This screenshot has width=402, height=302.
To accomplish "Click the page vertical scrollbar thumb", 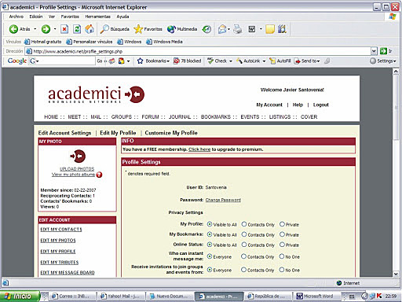I will (x=396, y=108).
